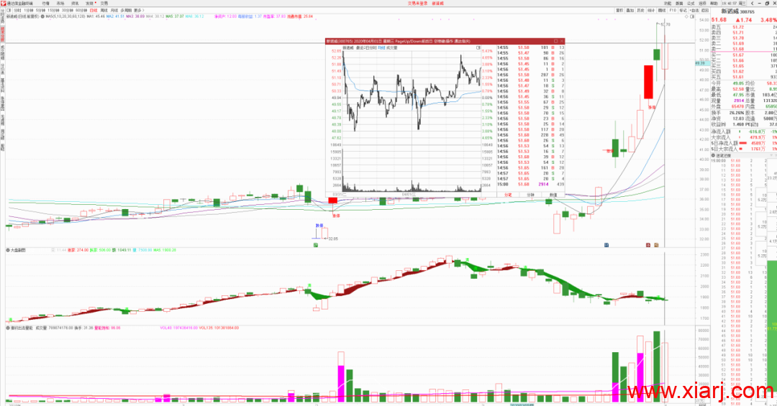This screenshot has width=777, height=406.
Task: Click the 画线 drawing tool button
Action: coord(662,10)
